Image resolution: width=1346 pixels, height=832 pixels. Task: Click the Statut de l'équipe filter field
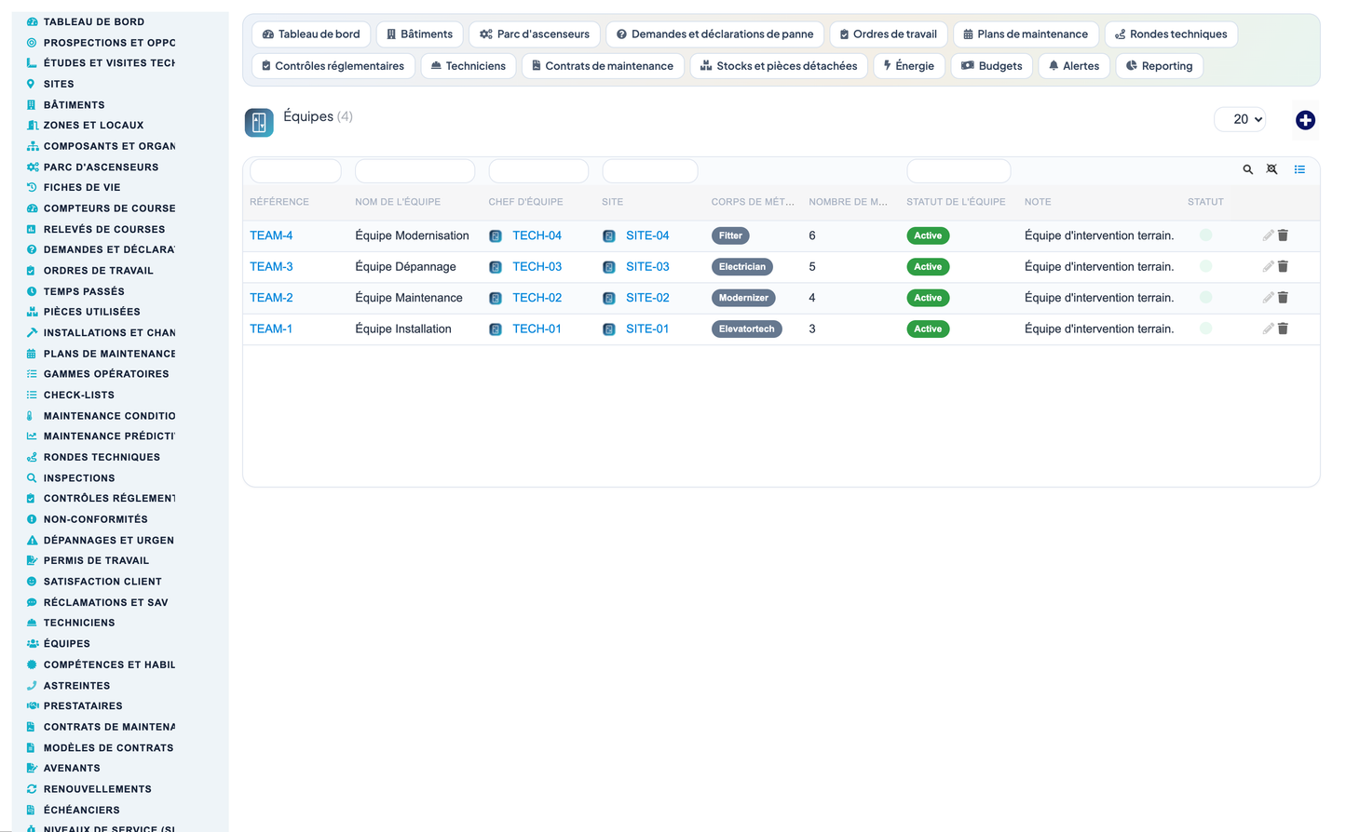[x=959, y=171]
